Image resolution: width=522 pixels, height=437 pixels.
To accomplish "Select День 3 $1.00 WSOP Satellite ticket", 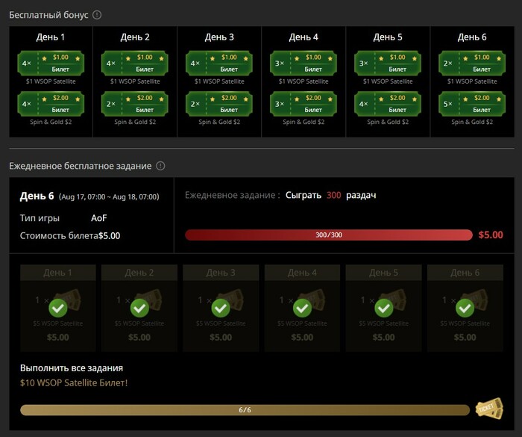I will pyautogui.click(x=219, y=63).
